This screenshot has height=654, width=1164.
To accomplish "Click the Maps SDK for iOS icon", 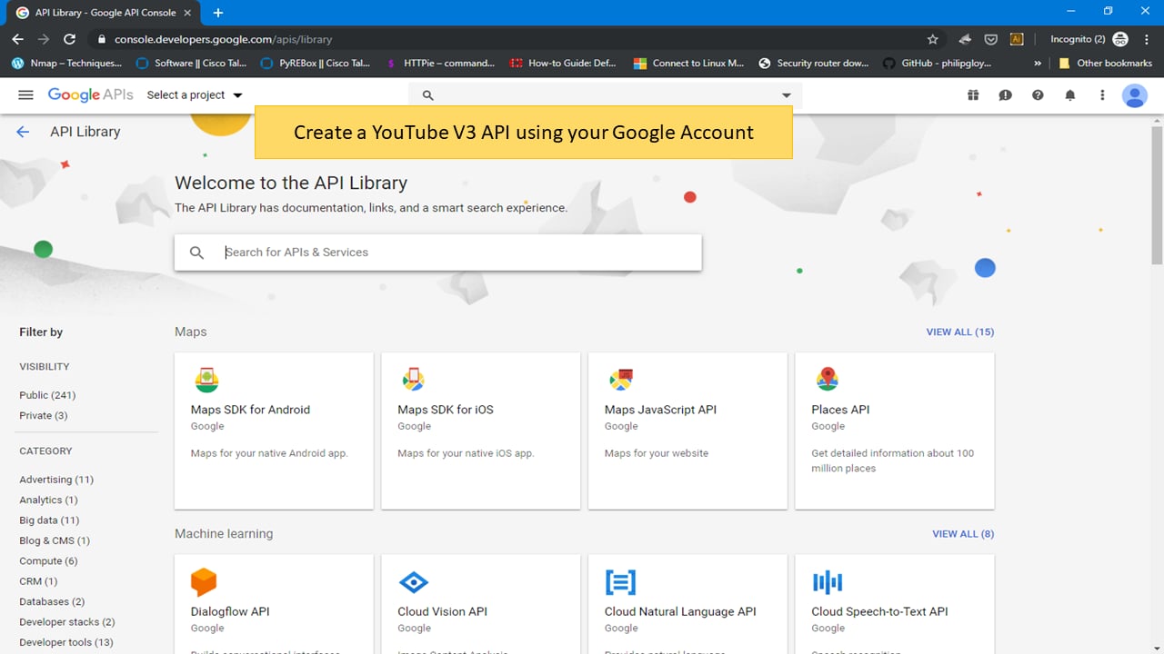I will click(414, 380).
